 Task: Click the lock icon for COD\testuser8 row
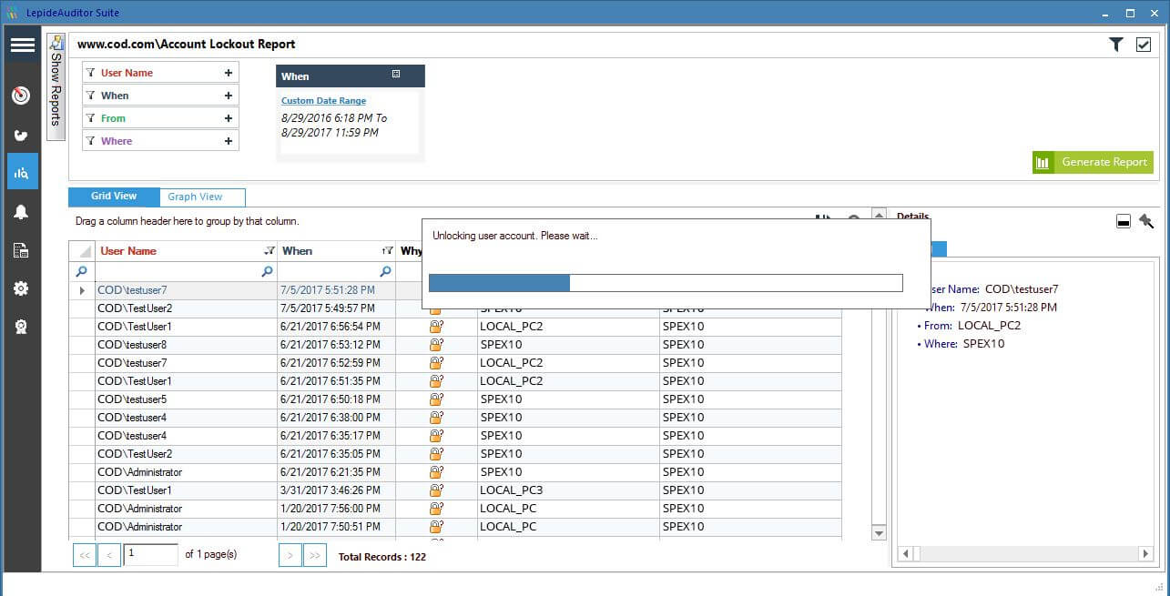[436, 345]
